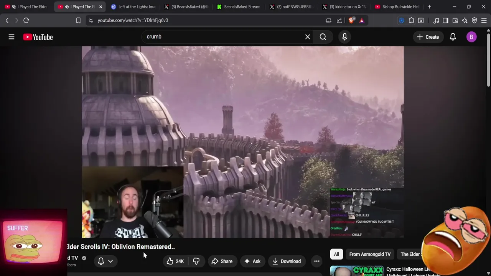Bookmark this page with the bookmark icon
Image resolution: width=491 pixels, height=276 pixels.
click(78, 20)
